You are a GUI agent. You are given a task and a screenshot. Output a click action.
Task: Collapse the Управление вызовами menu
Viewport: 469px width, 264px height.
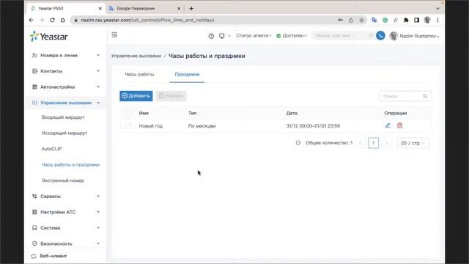click(66, 103)
